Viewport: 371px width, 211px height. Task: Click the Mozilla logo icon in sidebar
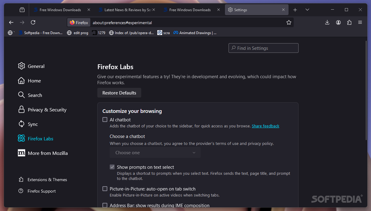(21, 153)
